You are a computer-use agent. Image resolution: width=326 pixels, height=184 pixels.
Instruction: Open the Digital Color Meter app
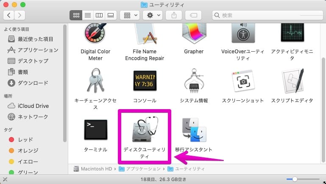(x=95, y=33)
